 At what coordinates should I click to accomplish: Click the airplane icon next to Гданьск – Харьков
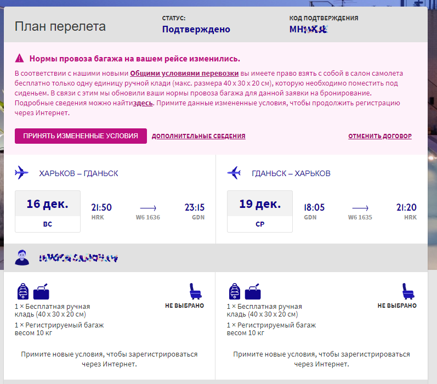(234, 173)
